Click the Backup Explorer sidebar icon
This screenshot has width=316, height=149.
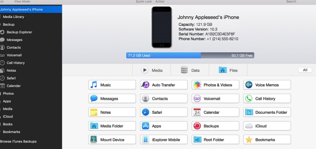[2, 32]
